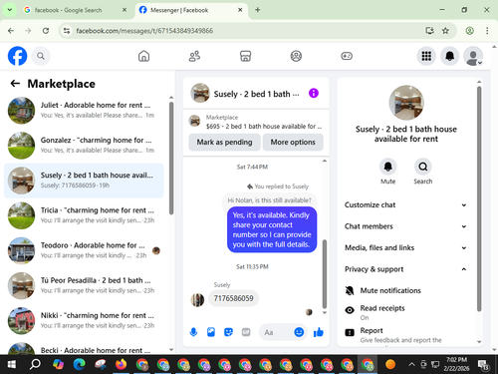Screen dimensions: 498x374
Task: Open the Windows Start menu
Action: click(x=11, y=364)
